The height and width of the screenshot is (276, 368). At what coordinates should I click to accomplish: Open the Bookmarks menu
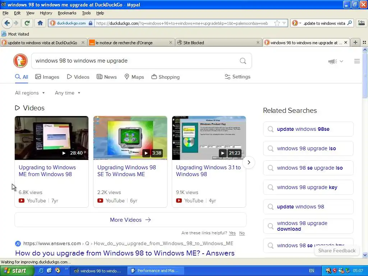67,13
